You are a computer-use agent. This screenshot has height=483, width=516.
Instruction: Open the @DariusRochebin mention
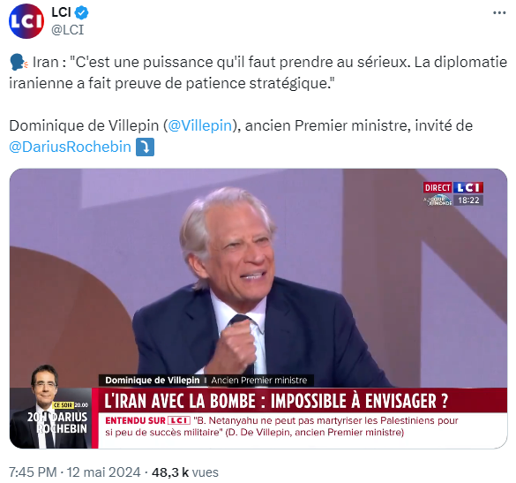click(x=70, y=147)
